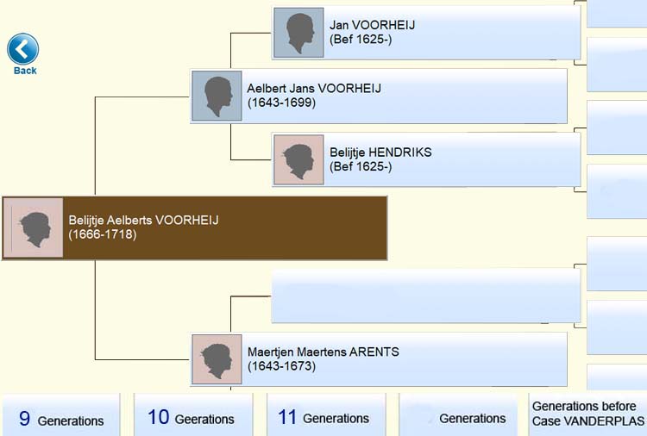Show 10 Generations view
647x436 pixels.
click(193, 415)
